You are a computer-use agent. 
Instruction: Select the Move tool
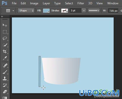[5, 25]
